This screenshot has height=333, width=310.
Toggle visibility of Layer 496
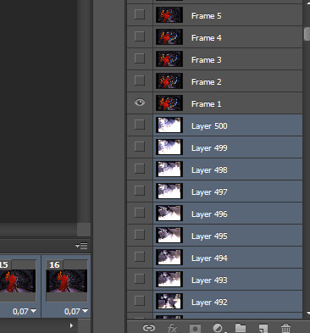click(140, 213)
